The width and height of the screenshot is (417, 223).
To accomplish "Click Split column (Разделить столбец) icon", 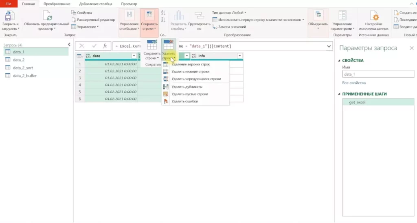I will point(178,16).
